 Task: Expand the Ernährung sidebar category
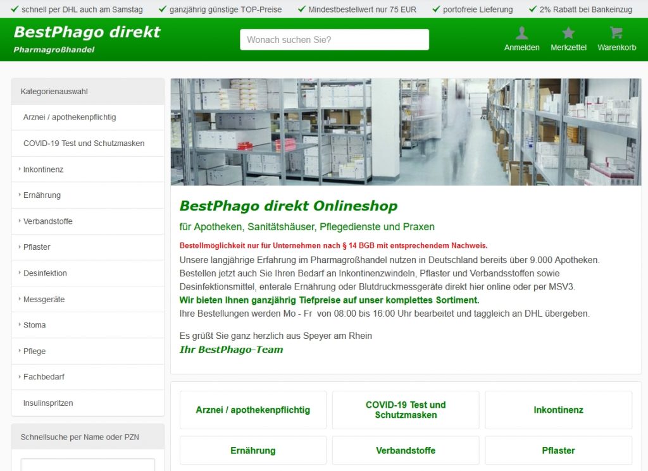[42, 195]
